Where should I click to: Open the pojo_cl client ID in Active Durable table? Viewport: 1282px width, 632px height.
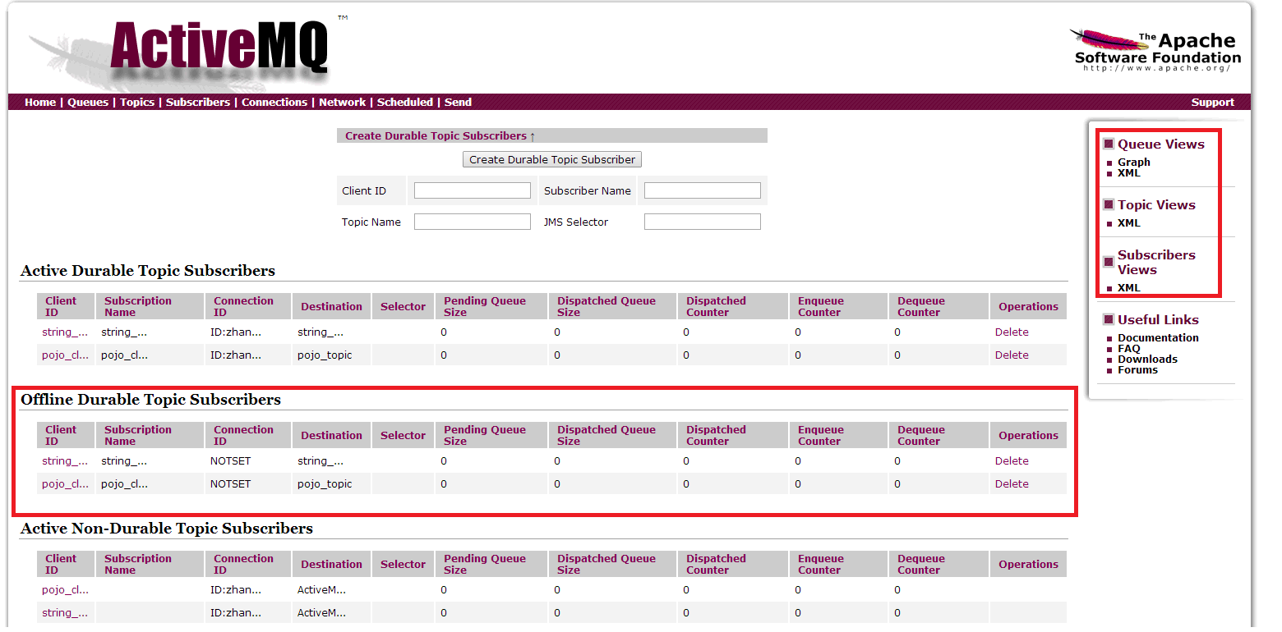click(65, 355)
